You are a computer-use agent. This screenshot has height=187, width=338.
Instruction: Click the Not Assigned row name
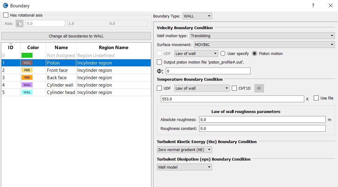[61, 56]
